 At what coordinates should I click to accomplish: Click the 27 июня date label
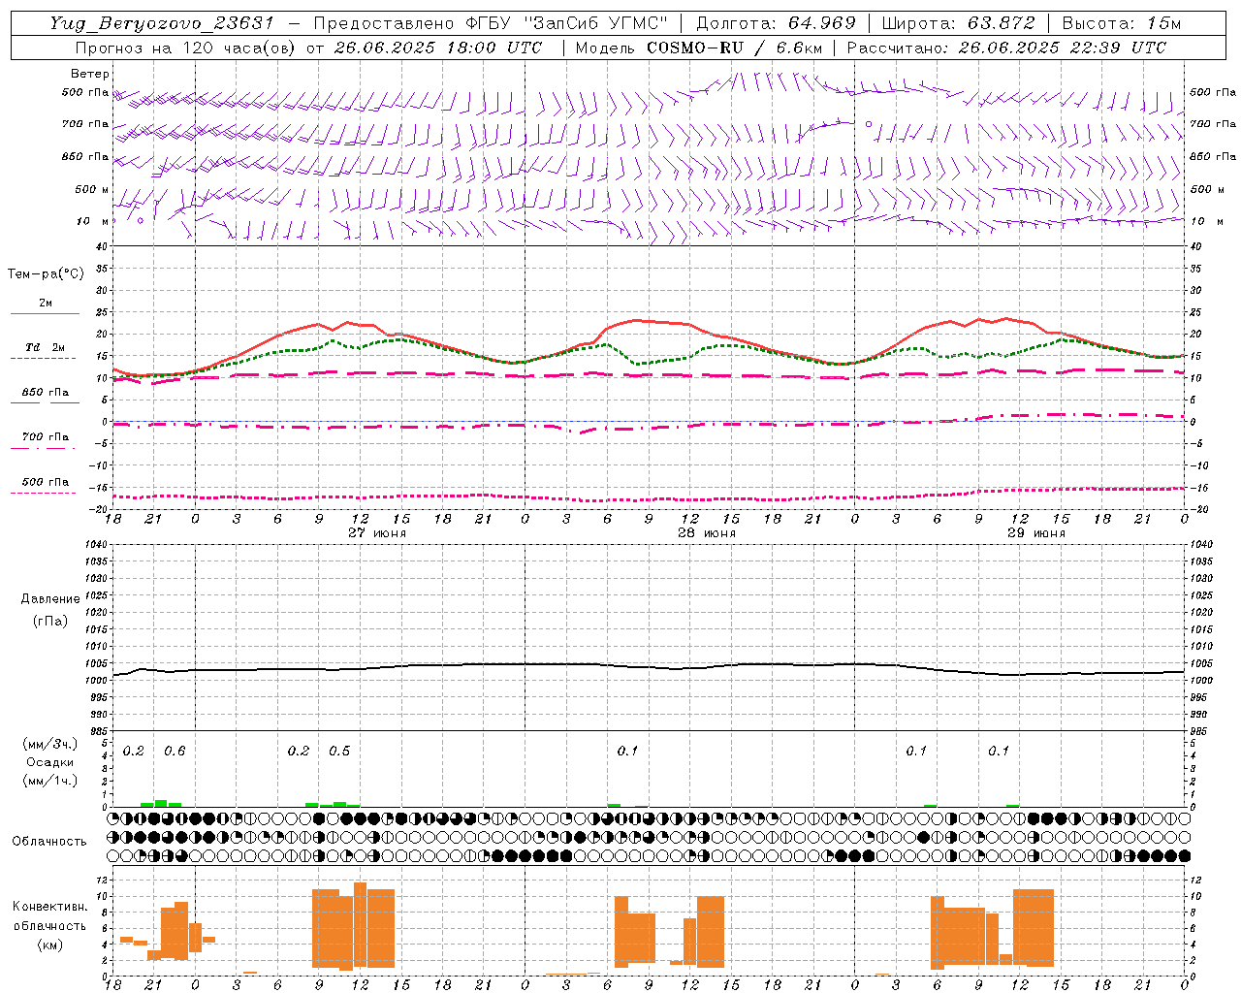click(377, 533)
